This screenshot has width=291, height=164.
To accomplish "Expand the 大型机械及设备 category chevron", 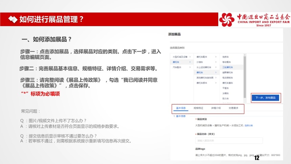I will click(190, 57).
